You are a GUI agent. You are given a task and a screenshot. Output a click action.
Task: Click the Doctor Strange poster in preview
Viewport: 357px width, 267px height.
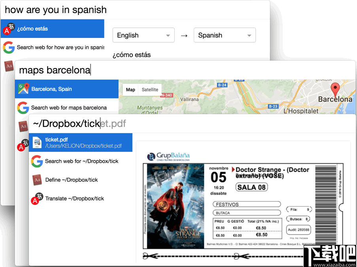pos(176,206)
